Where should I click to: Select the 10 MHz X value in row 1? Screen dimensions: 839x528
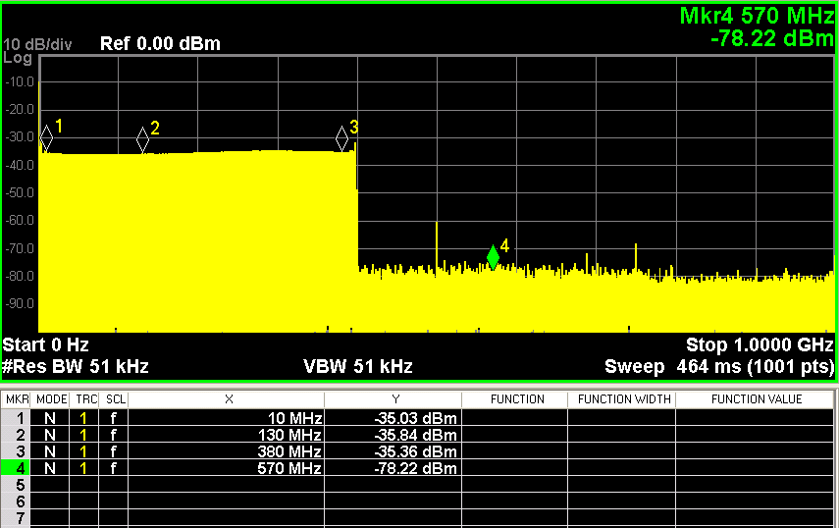pos(226,418)
